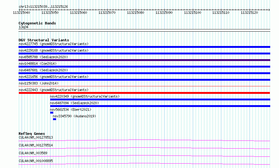Screen dimensions: 279x168
Task: Select the short blue block for nsv5661534
Action: (52, 113)
